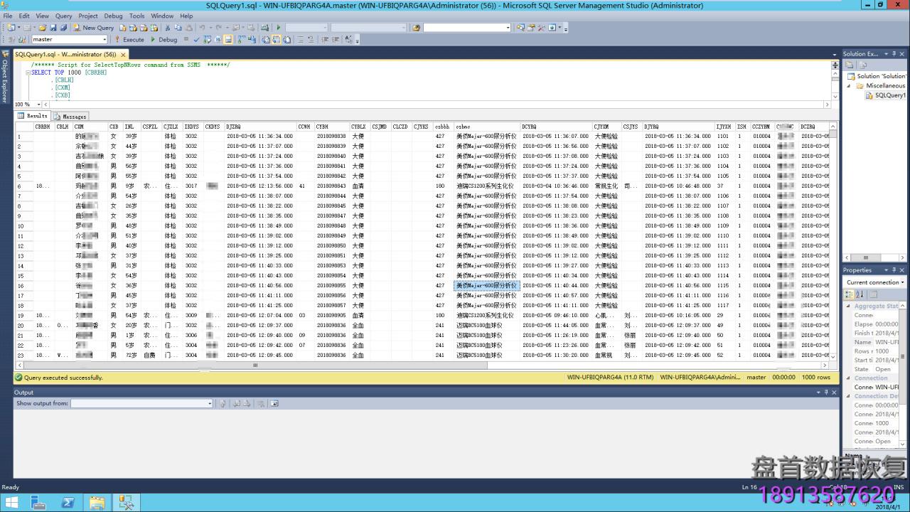Select the Results to Grid icon
The width and height of the screenshot is (910, 512).
(x=276, y=40)
